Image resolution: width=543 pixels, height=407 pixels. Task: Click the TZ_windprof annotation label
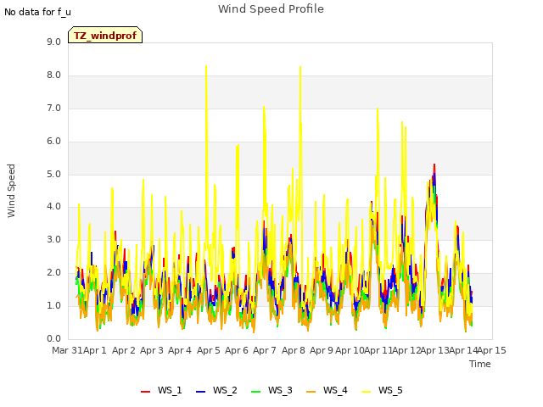(105, 35)
